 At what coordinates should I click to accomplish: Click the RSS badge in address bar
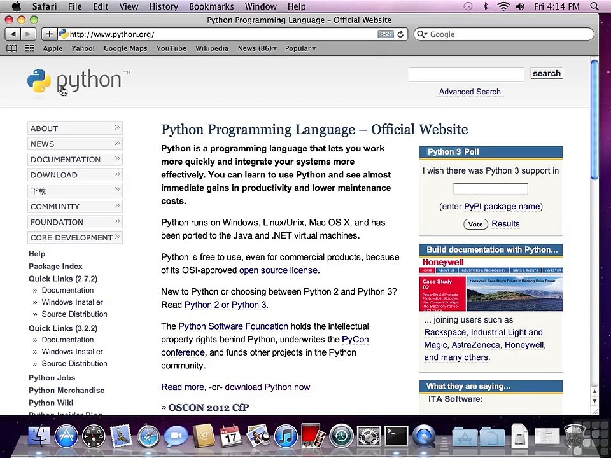(x=386, y=34)
